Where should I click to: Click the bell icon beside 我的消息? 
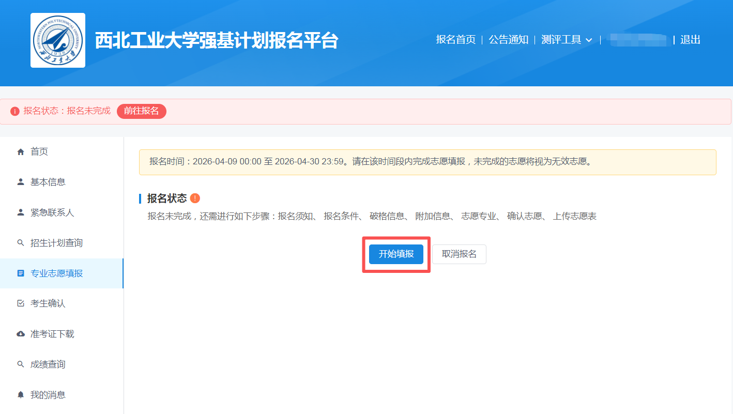pos(21,395)
